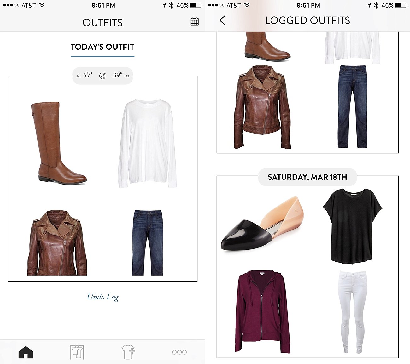Tap the Saturday, Mar 18th date label
Viewport: 410px width, 364px height.
307,177
